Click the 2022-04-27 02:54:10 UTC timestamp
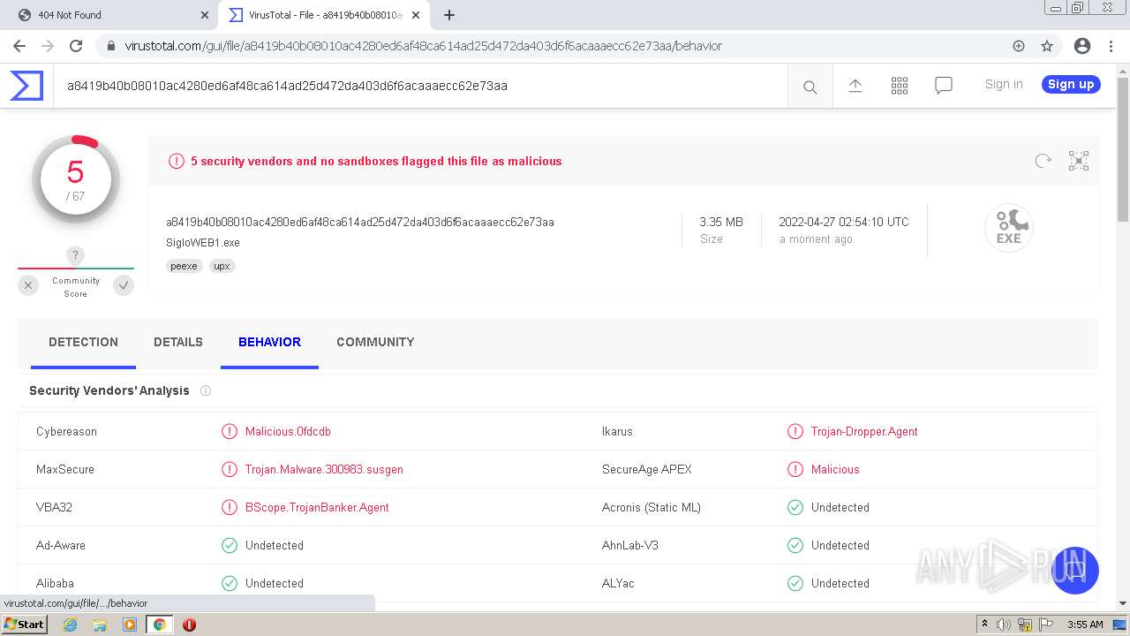 point(843,222)
